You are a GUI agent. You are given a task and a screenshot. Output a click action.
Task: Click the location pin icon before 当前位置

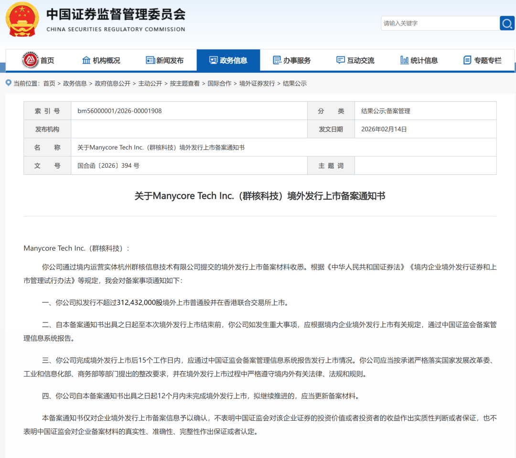[8, 83]
